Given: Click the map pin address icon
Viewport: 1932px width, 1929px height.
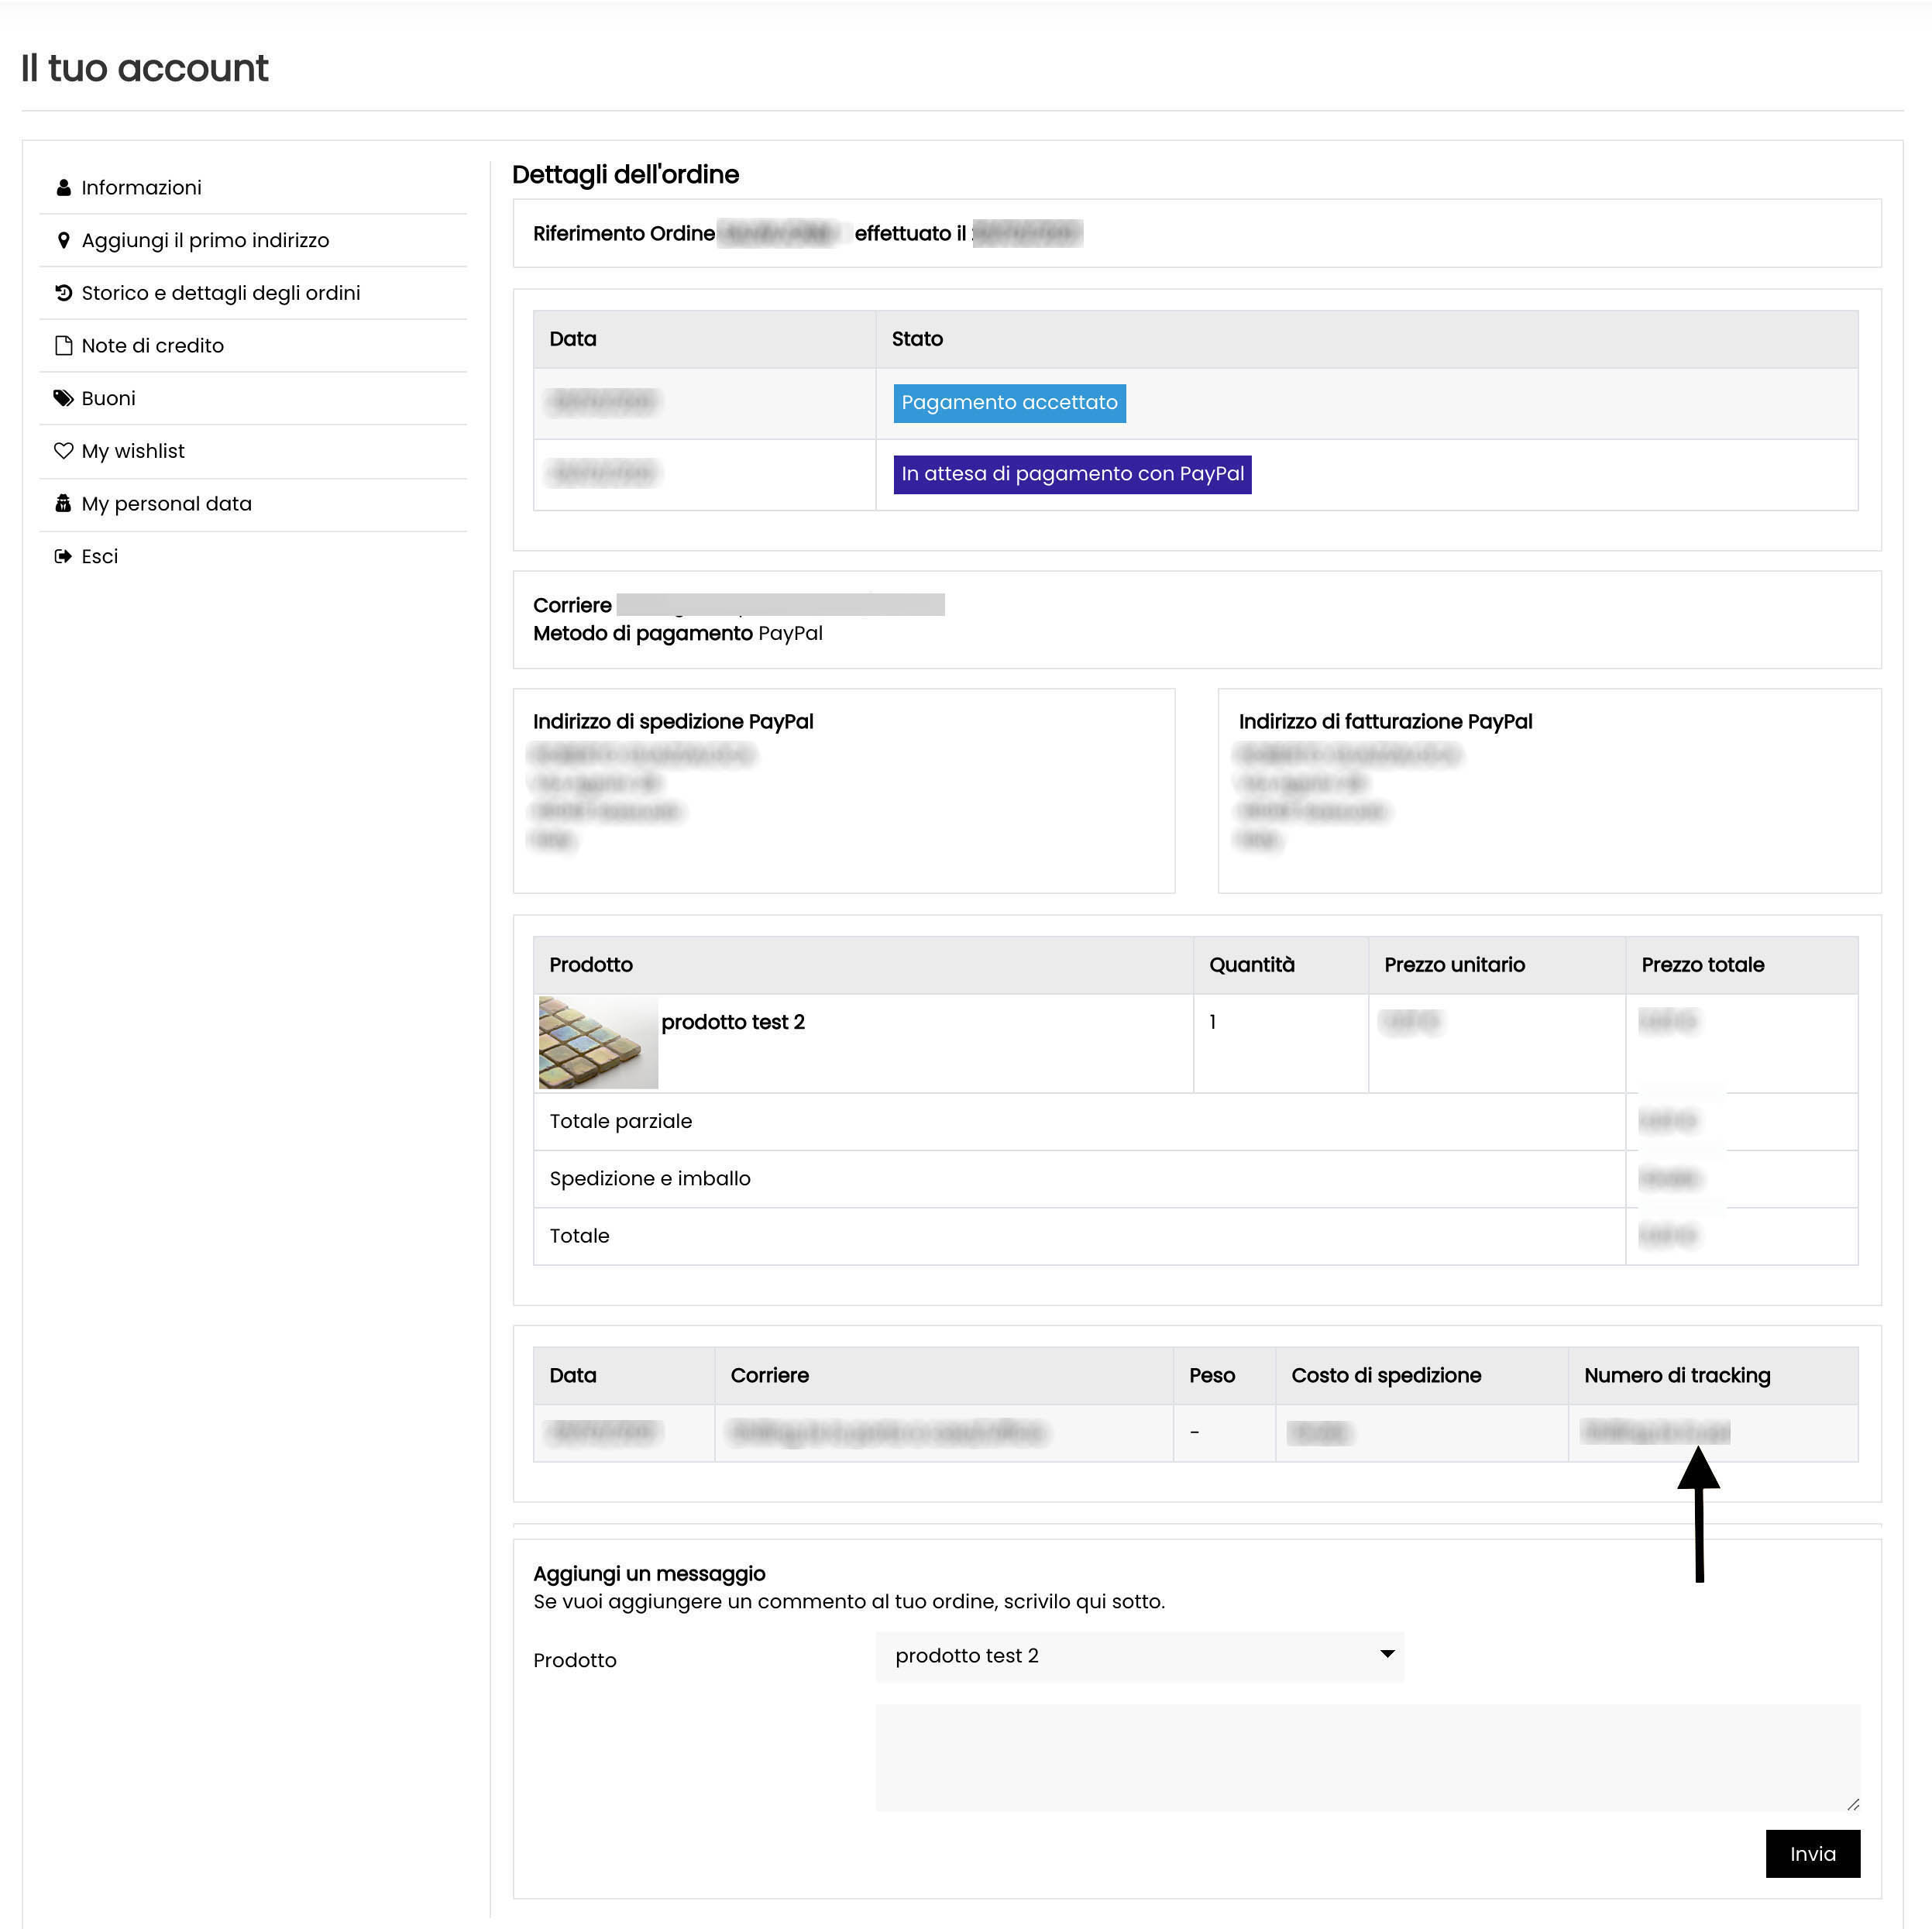Looking at the screenshot, I should [x=64, y=241].
